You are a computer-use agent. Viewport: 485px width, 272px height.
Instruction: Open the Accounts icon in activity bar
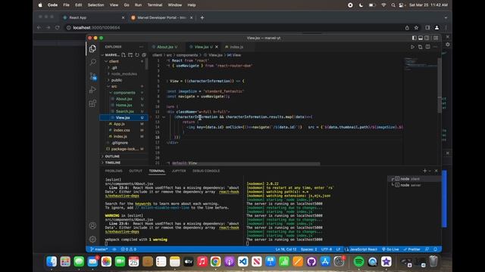pyautogui.click(x=92, y=225)
